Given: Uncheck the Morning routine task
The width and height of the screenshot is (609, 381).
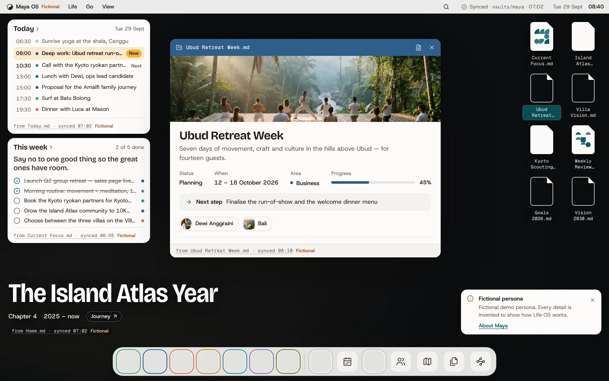Looking at the screenshot, I should tap(17, 191).
